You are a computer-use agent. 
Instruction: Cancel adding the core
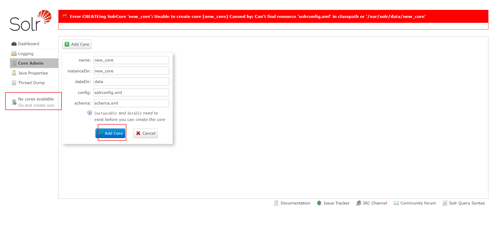(x=146, y=133)
